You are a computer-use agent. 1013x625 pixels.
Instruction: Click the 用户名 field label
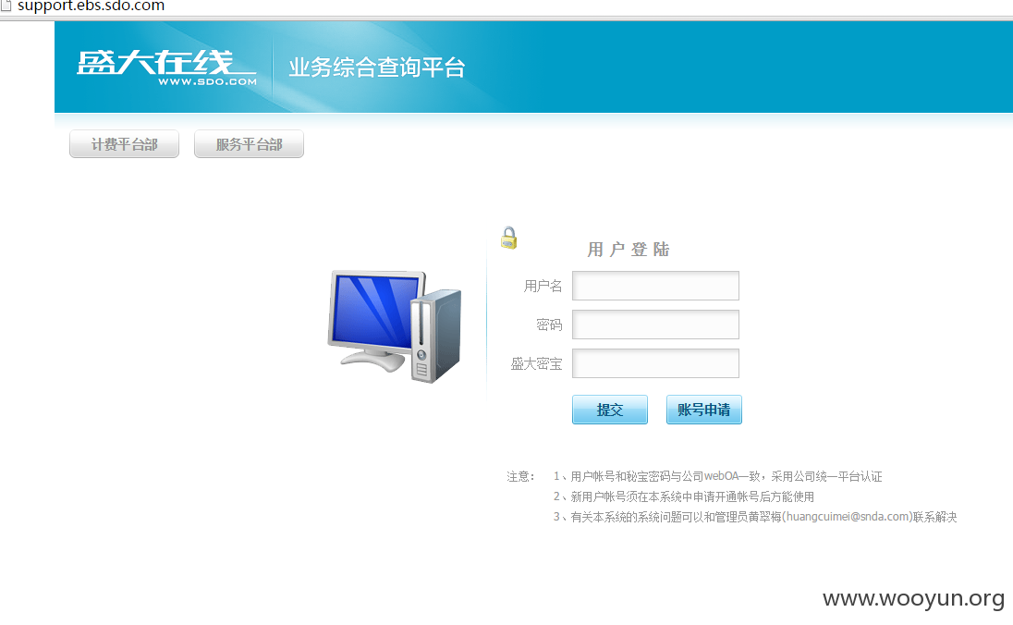543,286
